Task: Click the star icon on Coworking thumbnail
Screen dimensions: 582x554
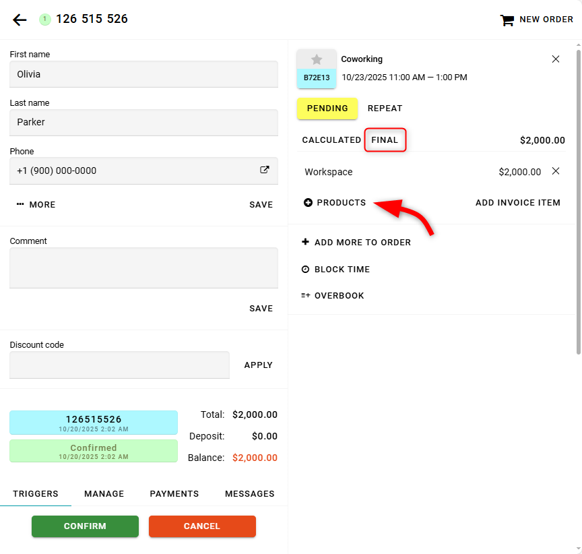Action: tap(317, 59)
